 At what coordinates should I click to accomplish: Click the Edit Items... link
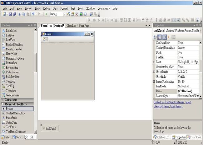pyautogui.click(x=177, y=106)
